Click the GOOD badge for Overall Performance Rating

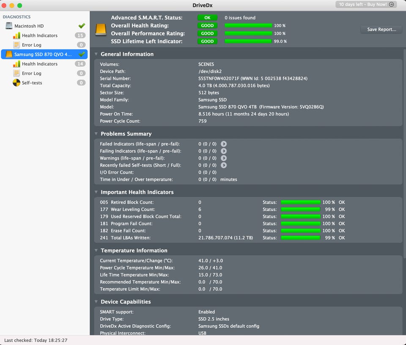click(207, 33)
